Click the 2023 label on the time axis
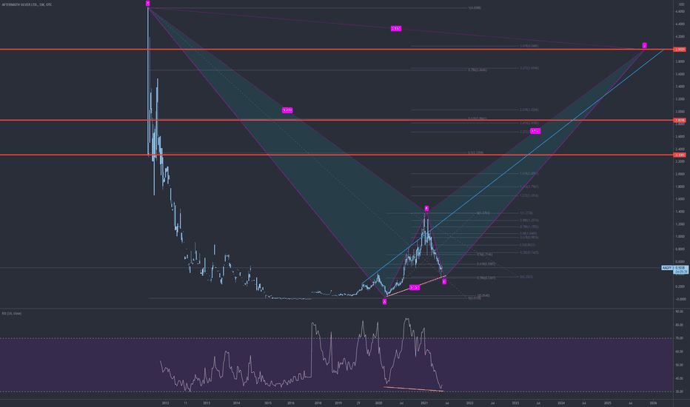690x407 pixels. (x=515, y=403)
